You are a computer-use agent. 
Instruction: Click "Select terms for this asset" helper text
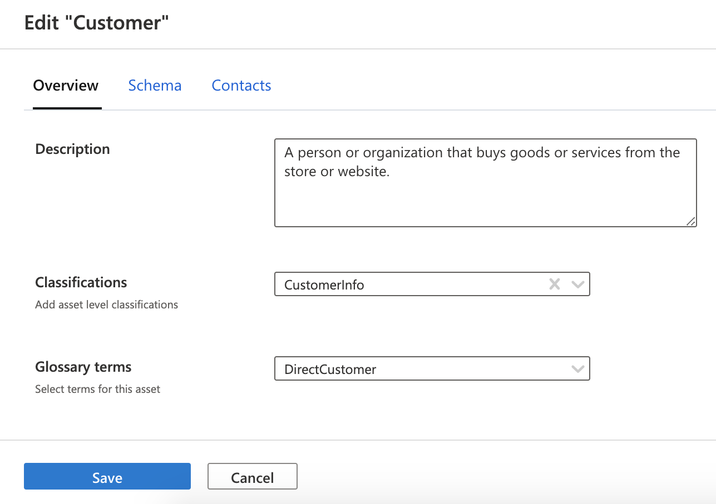tap(97, 389)
